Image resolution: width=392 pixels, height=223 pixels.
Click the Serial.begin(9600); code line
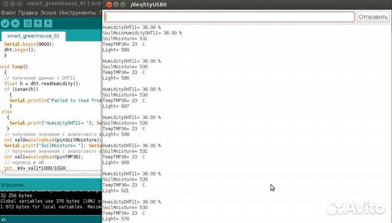tap(29, 44)
